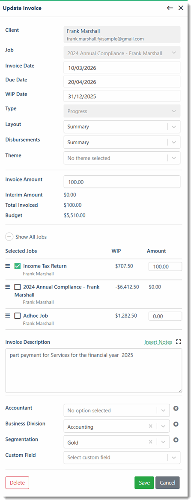194x503 pixels.
Task: Click the drag handle beside 2024 Annual Compliance job
Action: click(x=8, y=287)
